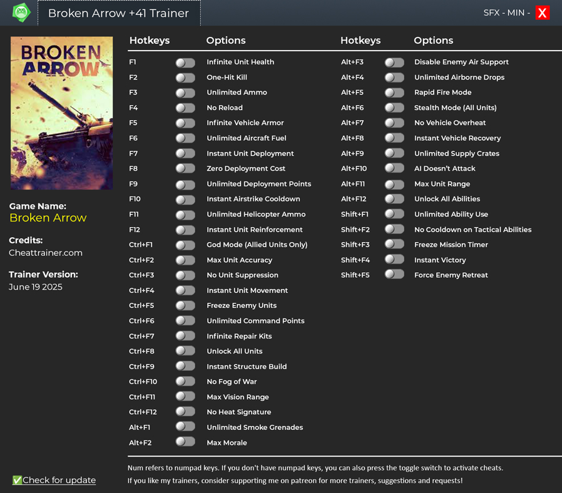Click the SFX sound toggle text

click(491, 13)
